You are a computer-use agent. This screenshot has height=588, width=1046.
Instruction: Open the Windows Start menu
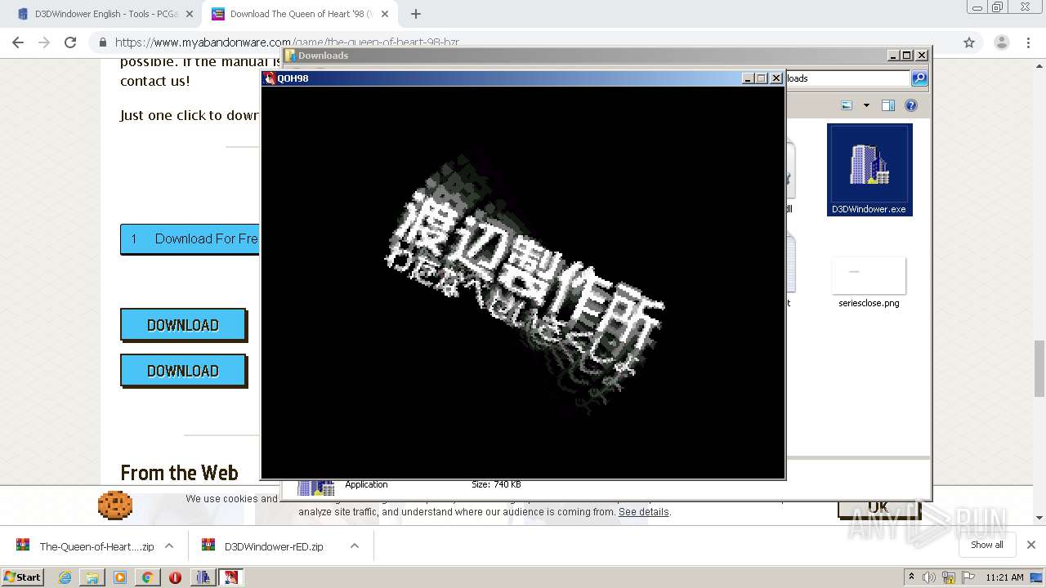click(22, 577)
